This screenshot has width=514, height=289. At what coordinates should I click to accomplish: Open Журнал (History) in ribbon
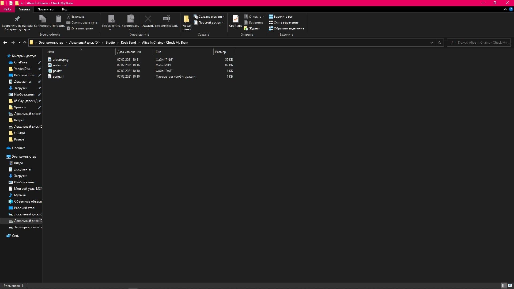pos(252,28)
